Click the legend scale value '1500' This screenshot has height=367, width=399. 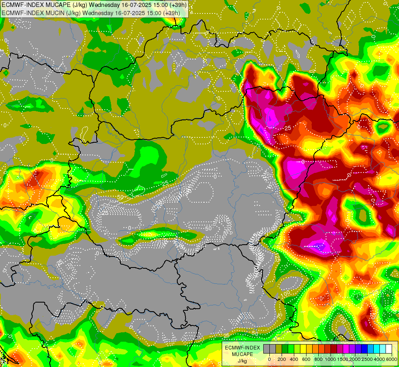click(x=342, y=359)
